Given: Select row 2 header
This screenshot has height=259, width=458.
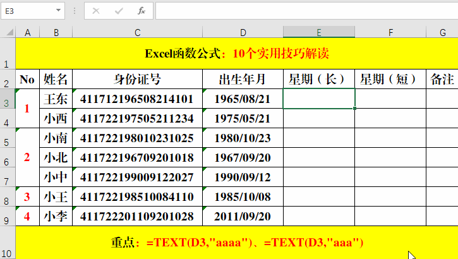Looking at the screenshot, I should (8, 79).
